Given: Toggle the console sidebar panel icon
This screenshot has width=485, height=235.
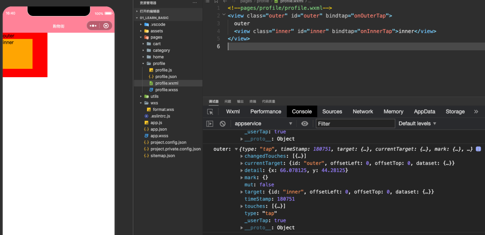Looking at the screenshot, I should tap(210, 124).
